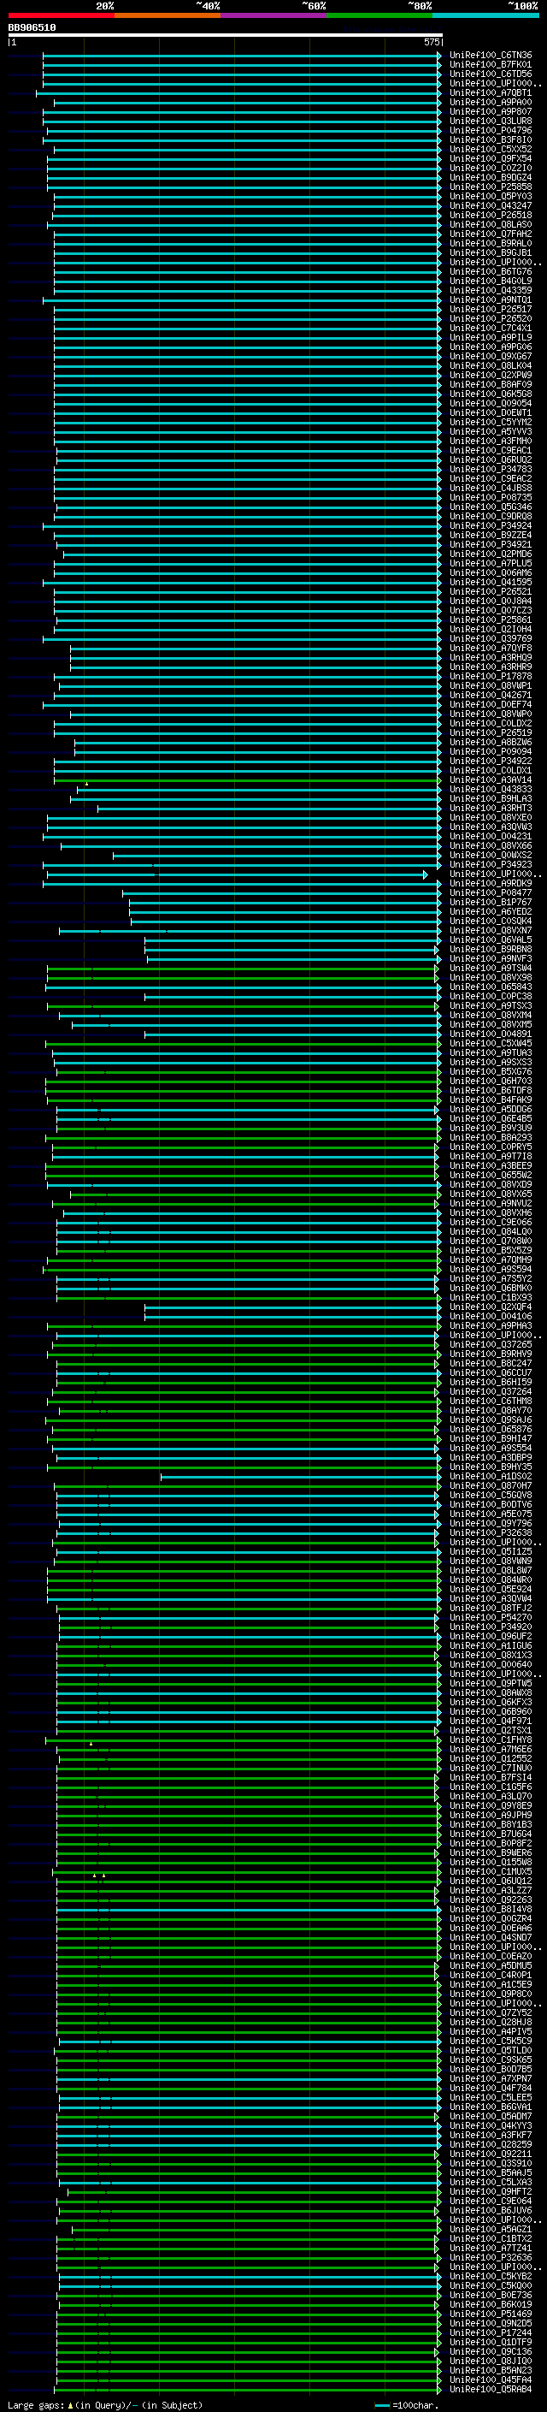Click the UniRef100_P26517 label
Screen dimensions: 547x2412
click(490, 309)
